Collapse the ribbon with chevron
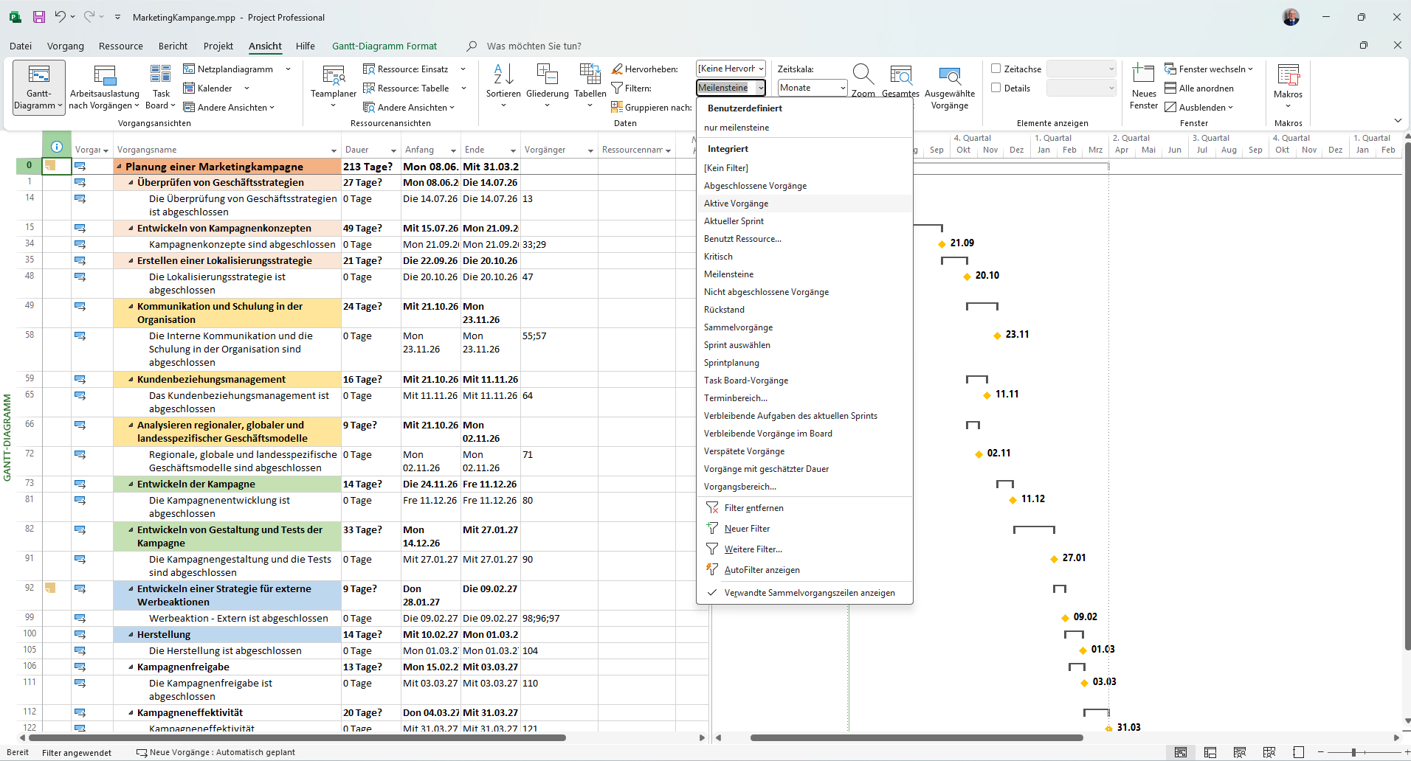Image resolution: width=1411 pixels, height=761 pixels. pos(1398,121)
